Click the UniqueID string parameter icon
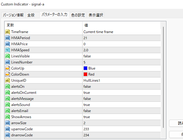Viewport: 183px width, 140px height. (x=8, y=80)
